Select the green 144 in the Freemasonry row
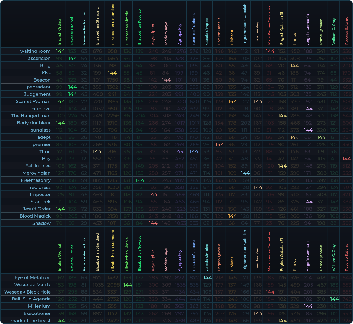 coord(140,180)
